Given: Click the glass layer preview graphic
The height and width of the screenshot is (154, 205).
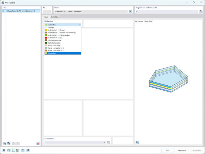Looking at the screenshot, I should click(169, 79).
